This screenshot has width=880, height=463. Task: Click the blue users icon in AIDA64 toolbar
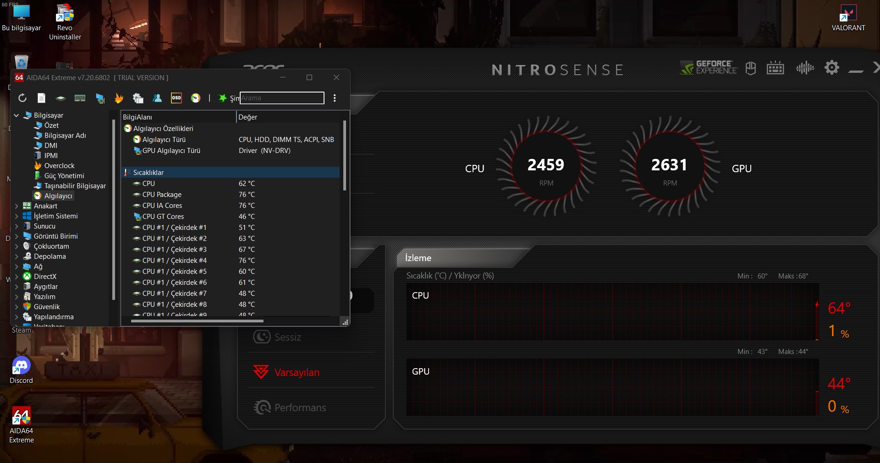click(x=157, y=98)
